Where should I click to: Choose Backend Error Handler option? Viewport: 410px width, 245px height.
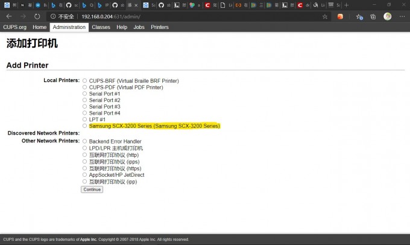[85, 141]
